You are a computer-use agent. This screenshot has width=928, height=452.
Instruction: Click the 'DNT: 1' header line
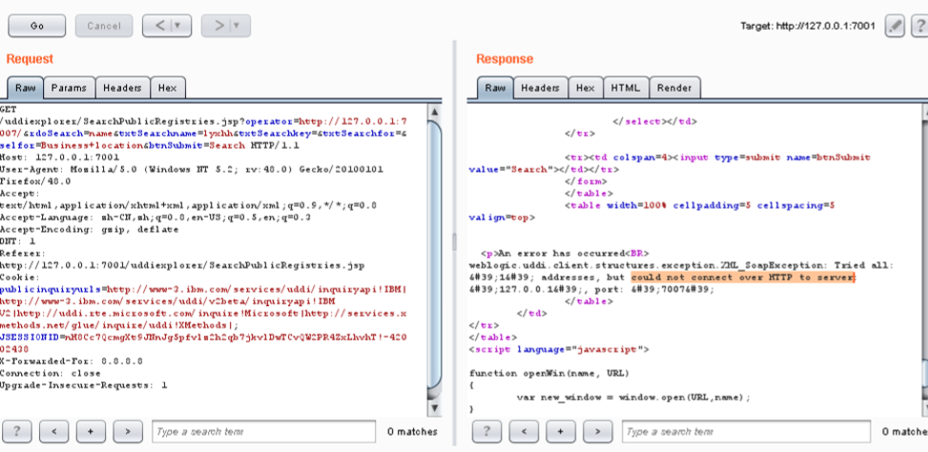tap(18, 241)
